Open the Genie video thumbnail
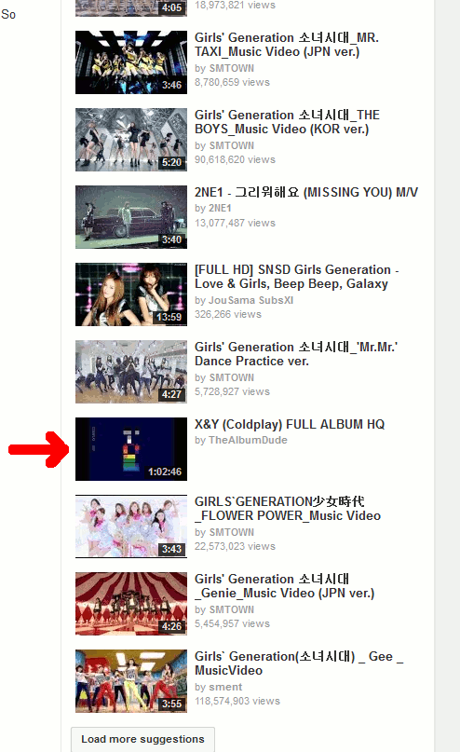 click(x=130, y=604)
